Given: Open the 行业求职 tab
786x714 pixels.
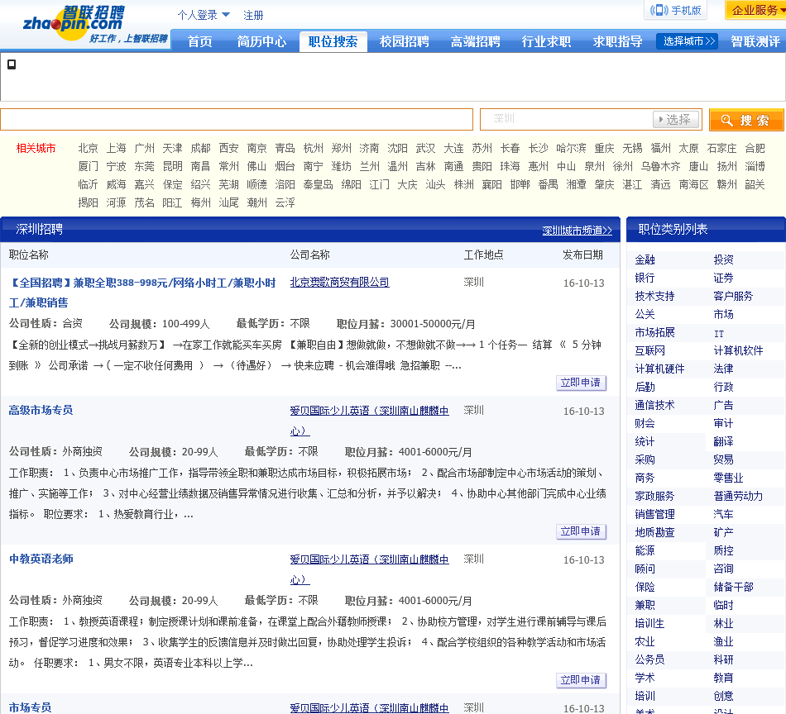Looking at the screenshot, I should click(x=546, y=41).
